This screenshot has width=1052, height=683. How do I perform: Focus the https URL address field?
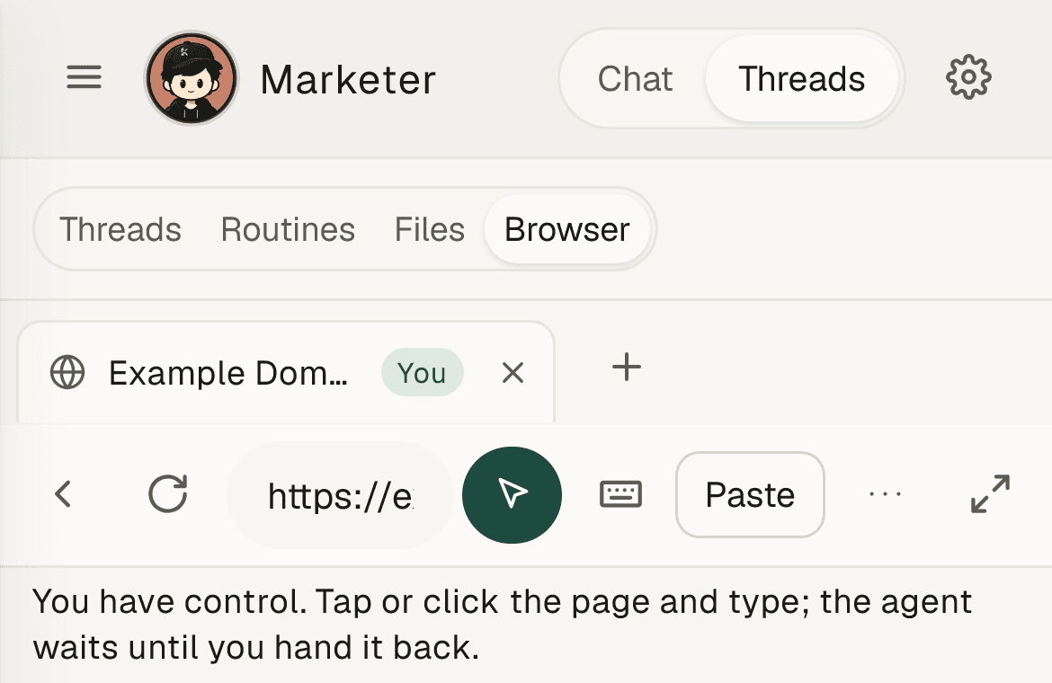340,494
